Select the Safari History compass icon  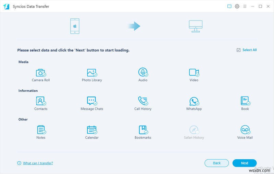(194, 130)
